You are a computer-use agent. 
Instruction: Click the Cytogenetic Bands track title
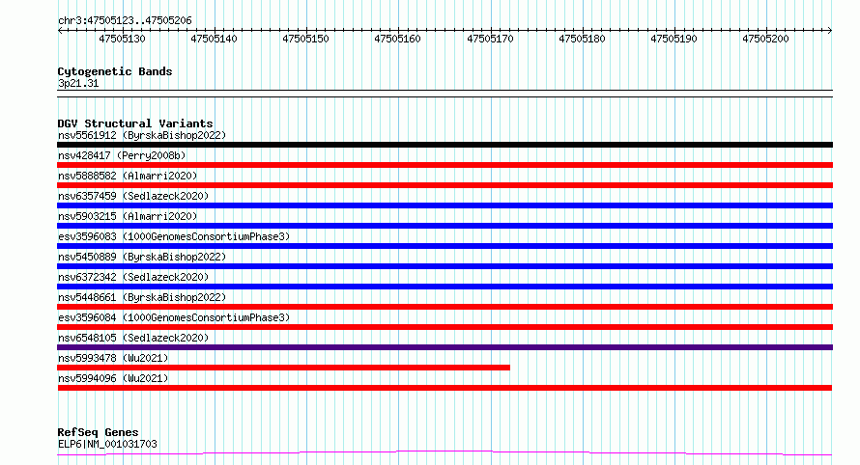click(x=115, y=71)
